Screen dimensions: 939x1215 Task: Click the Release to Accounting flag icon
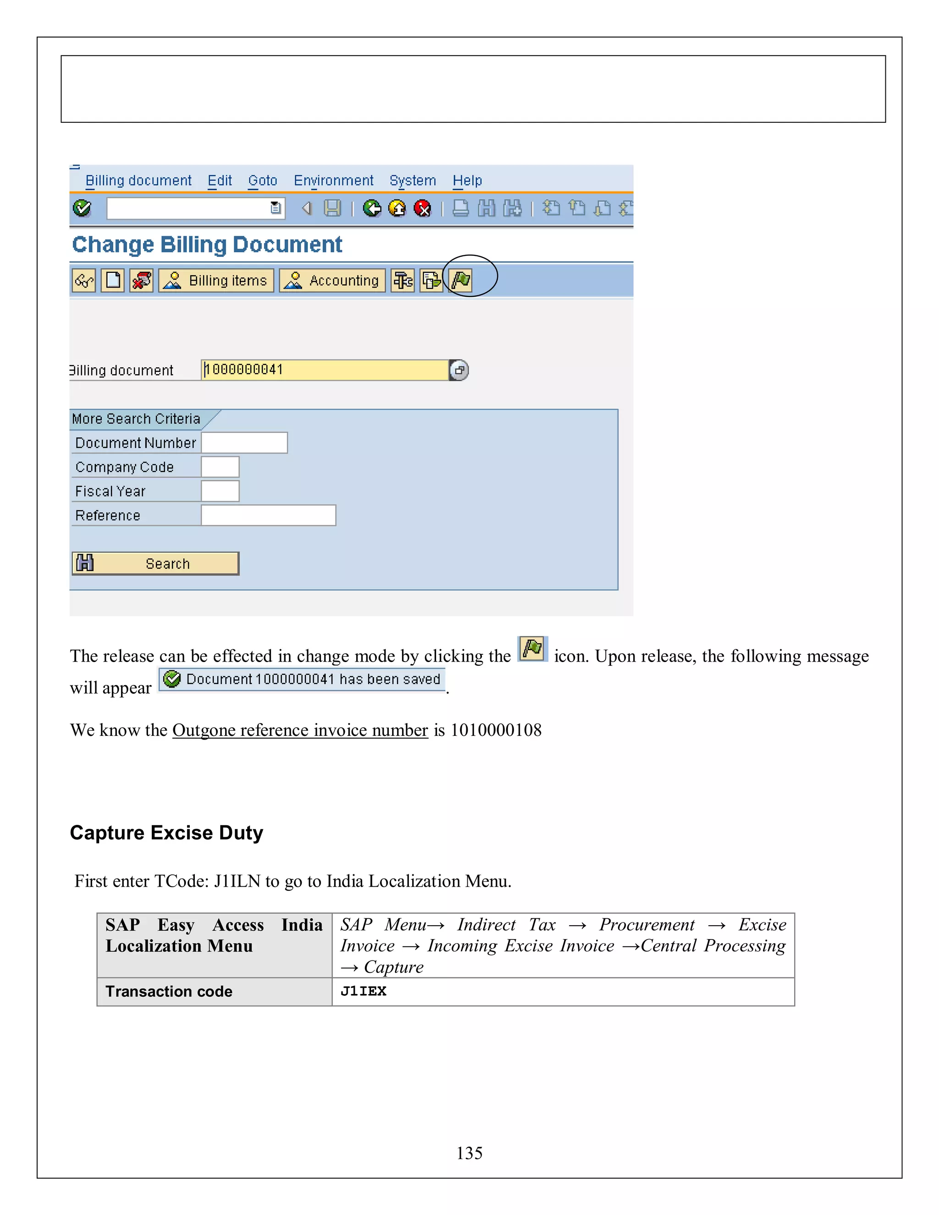click(x=461, y=280)
